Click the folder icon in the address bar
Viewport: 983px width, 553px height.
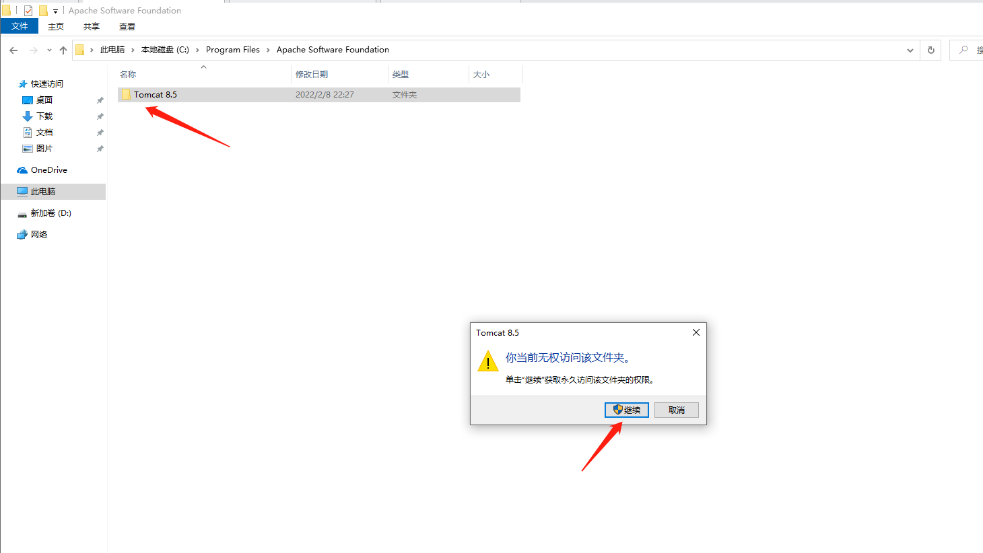[x=79, y=50]
